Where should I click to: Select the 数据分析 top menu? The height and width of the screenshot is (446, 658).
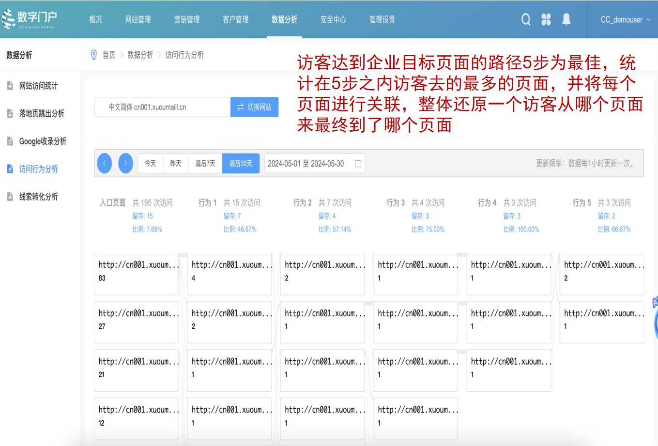pyautogui.click(x=285, y=19)
